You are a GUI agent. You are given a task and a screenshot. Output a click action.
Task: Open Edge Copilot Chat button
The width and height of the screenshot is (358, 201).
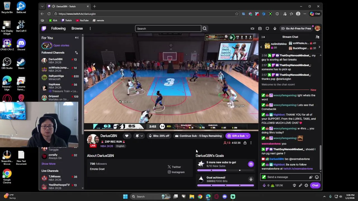point(315,14)
